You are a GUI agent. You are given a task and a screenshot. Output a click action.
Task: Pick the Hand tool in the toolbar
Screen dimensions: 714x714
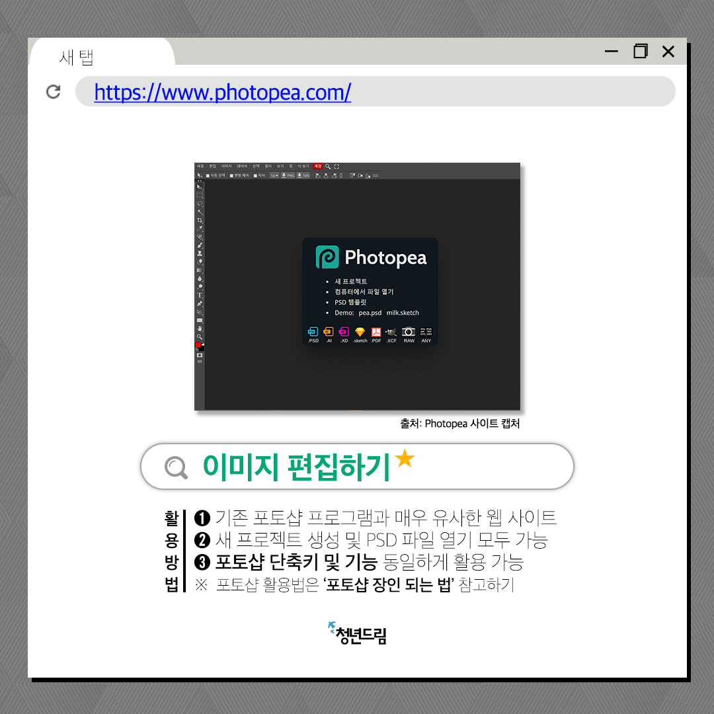200,329
